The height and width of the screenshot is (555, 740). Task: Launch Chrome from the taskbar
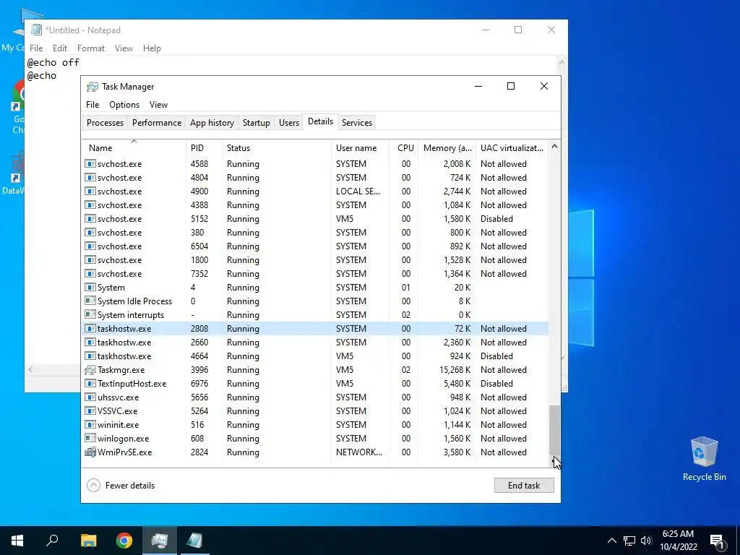[124, 541]
